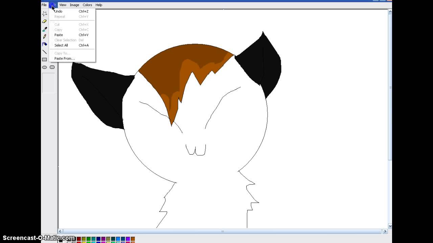
Task: Open the Image menu
Action: [74, 5]
